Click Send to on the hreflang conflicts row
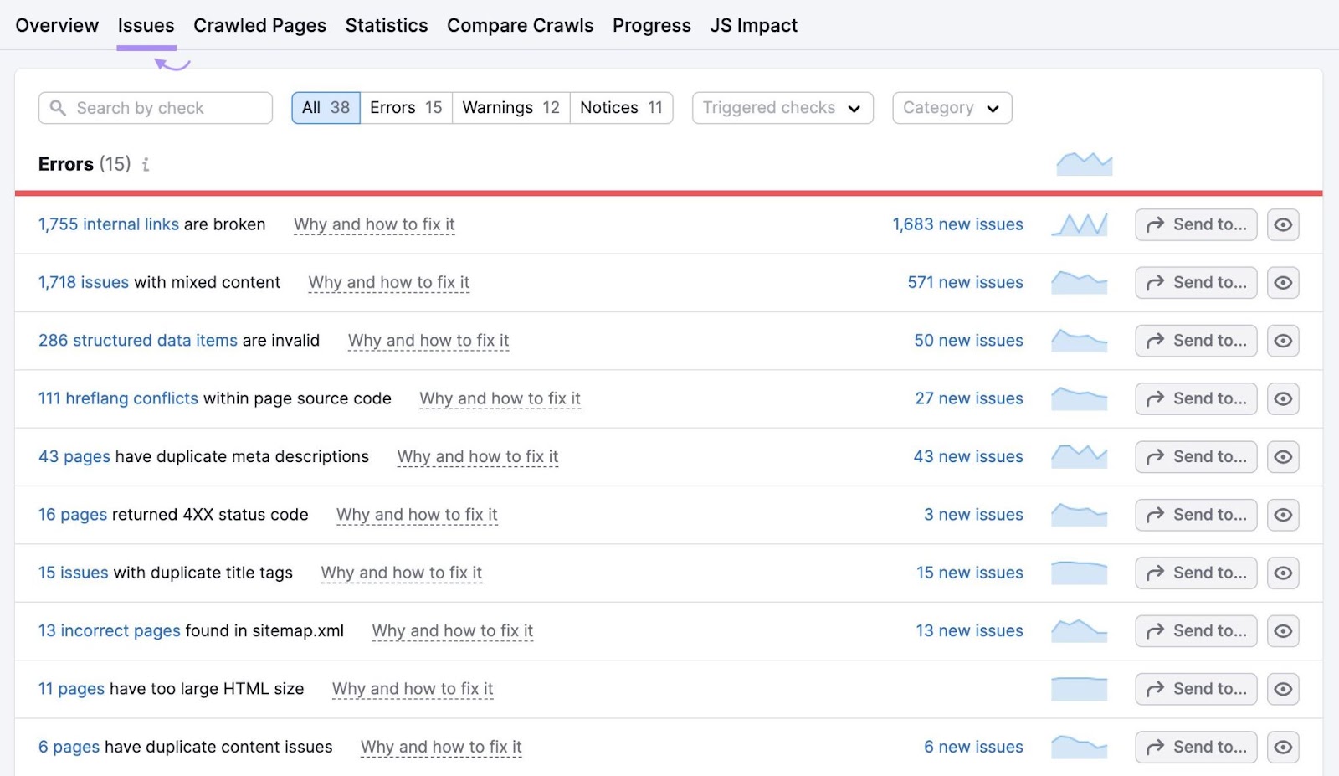 [x=1195, y=398]
